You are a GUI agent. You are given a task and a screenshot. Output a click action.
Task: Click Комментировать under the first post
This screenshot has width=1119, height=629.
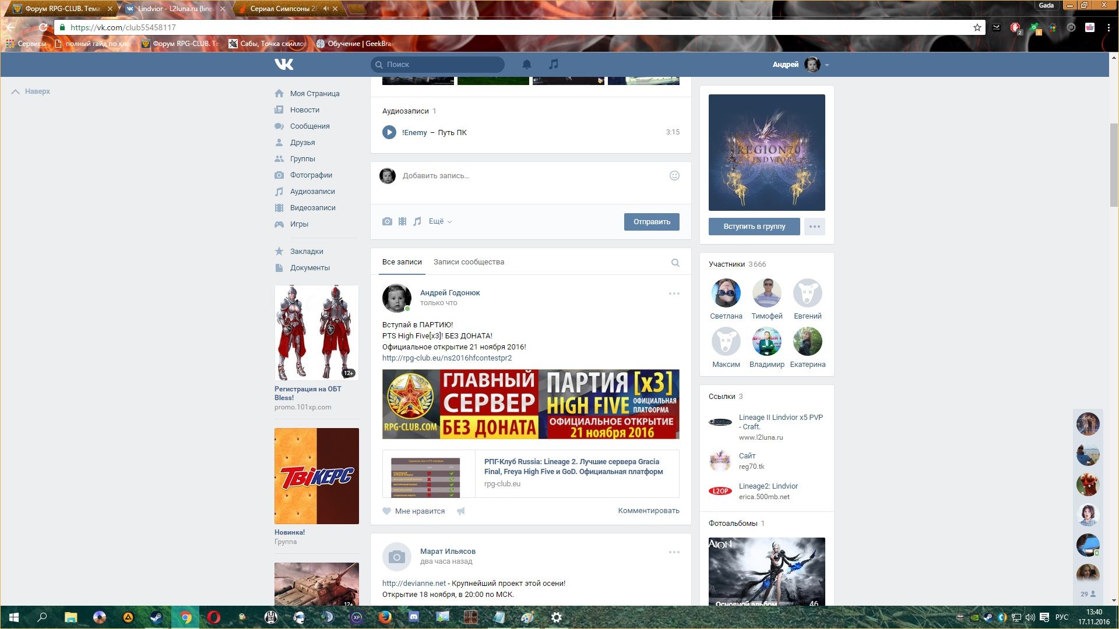coord(649,511)
